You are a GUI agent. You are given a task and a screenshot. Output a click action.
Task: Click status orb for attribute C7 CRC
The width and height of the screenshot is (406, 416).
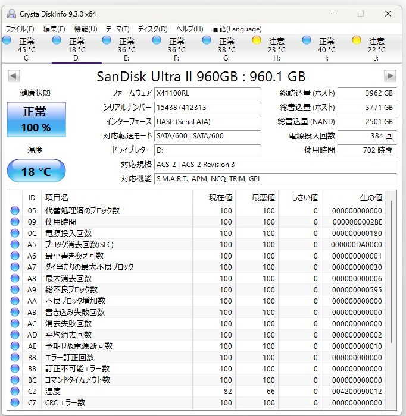click(x=15, y=402)
